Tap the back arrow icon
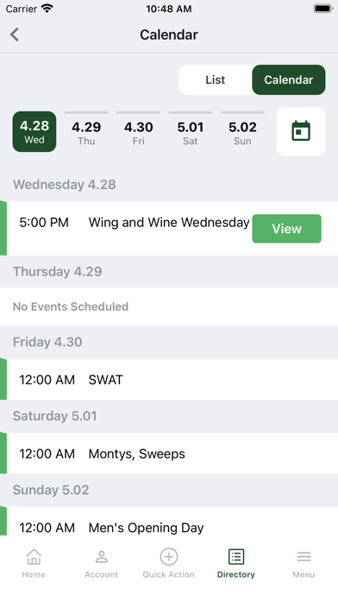This screenshot has width=338, height=601. pos(15,35)
